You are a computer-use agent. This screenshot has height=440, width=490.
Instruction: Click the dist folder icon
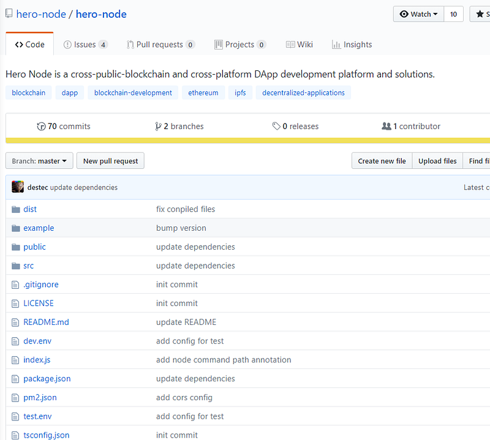16,209
